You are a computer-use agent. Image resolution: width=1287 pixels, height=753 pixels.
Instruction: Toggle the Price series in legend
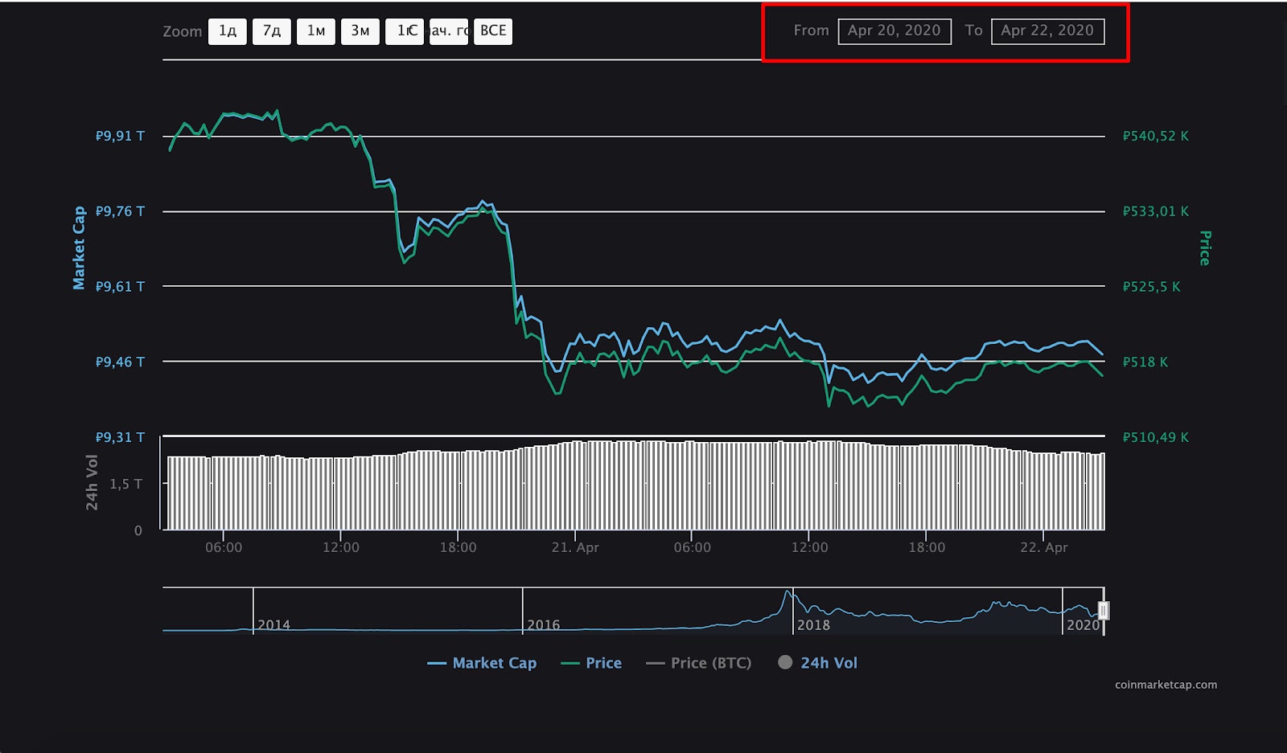click(591, 663)
